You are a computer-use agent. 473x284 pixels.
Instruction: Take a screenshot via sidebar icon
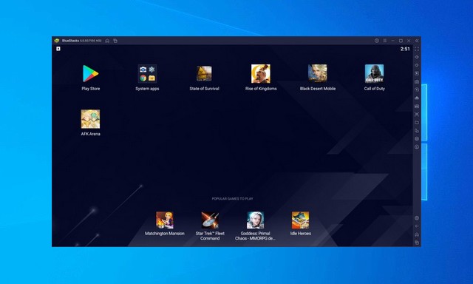tap(417, 115)
